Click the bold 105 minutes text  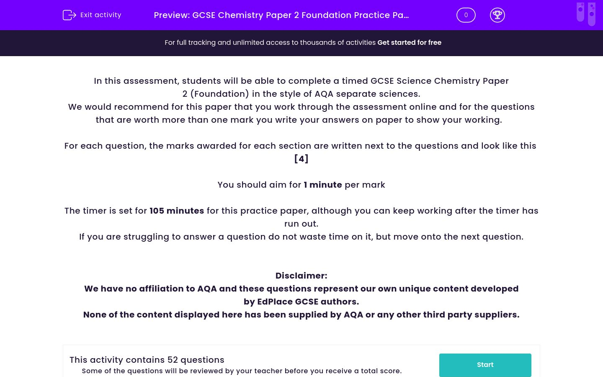pos(177,211)
